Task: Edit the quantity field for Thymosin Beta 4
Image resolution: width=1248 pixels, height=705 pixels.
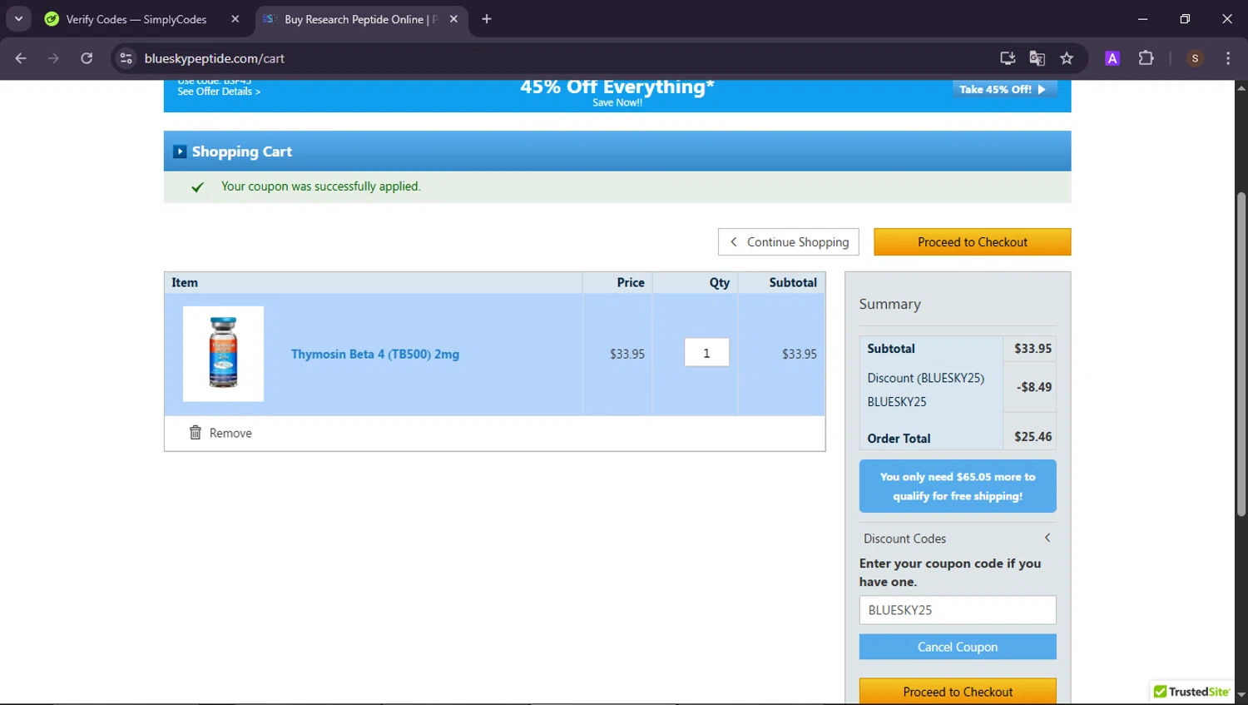Action: [707, 352]
